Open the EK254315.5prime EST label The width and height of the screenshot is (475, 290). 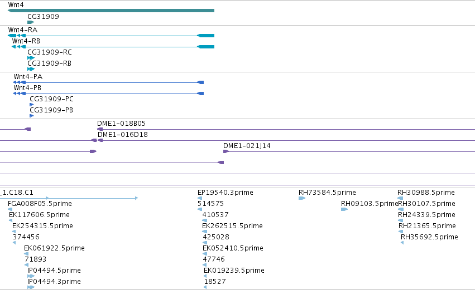(x=42, y=226)
